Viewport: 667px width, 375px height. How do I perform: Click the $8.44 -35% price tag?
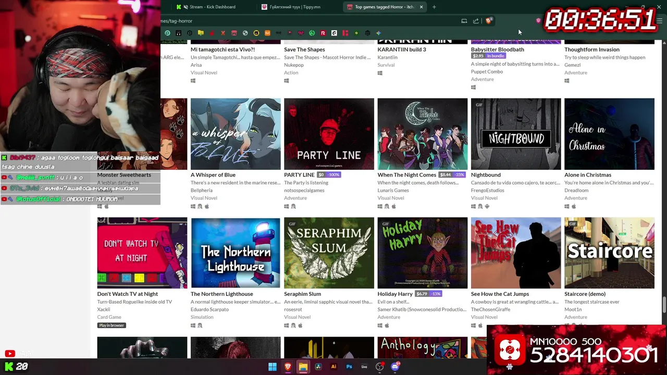click(x=452, y=175)
